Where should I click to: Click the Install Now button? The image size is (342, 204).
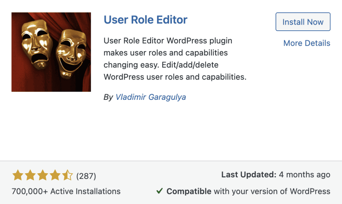[303, 22]
